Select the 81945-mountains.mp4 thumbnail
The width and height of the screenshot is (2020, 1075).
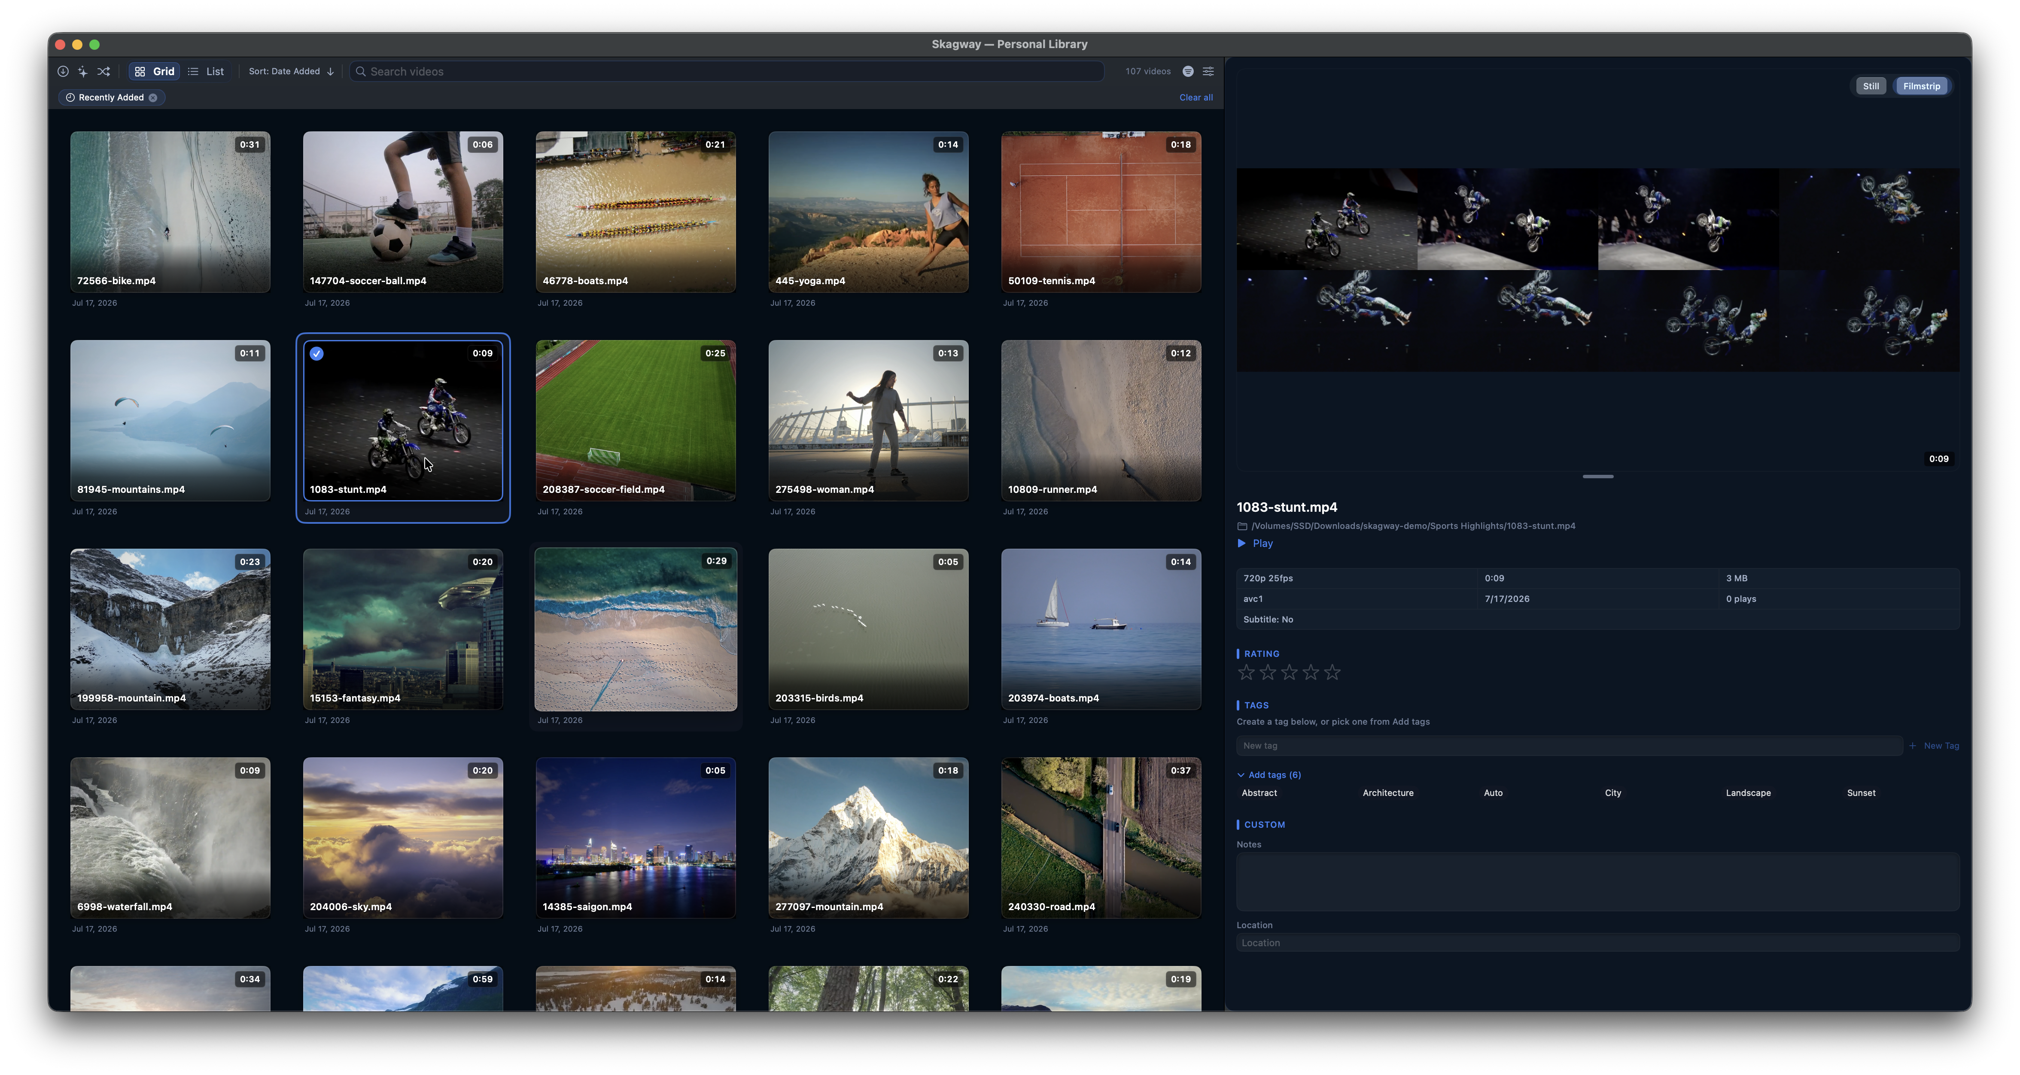click(170, 420)
